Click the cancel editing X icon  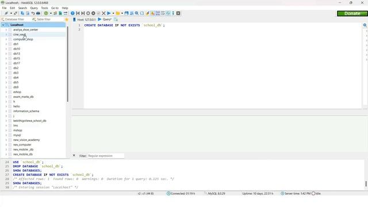(x=103, y=13)
